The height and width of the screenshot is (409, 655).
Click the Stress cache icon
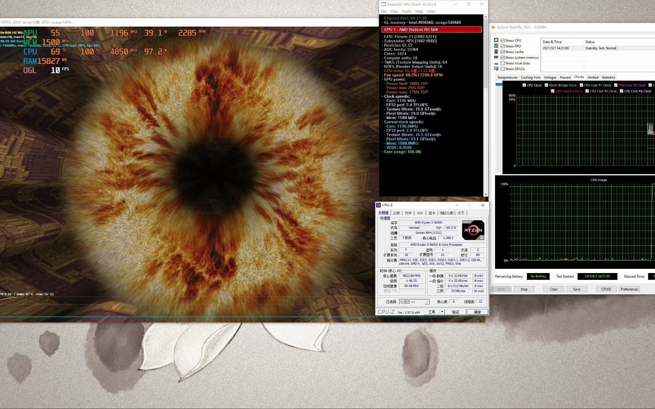pos(496,52)
